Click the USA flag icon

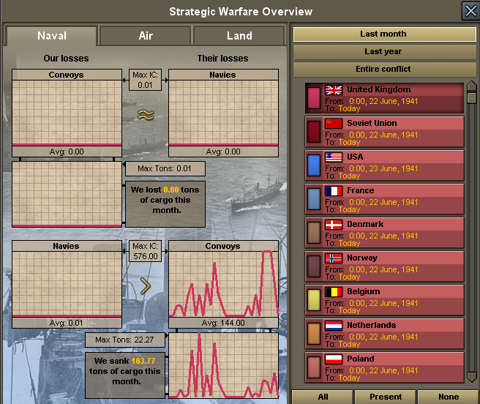tap(334, 157)
